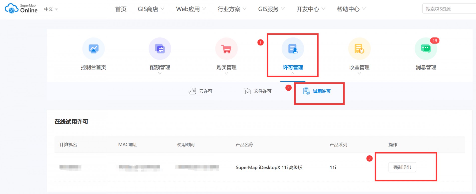Click the 搜索GIS资源 search field
This screenshot has width=476, height=194.
pos(449,9)
